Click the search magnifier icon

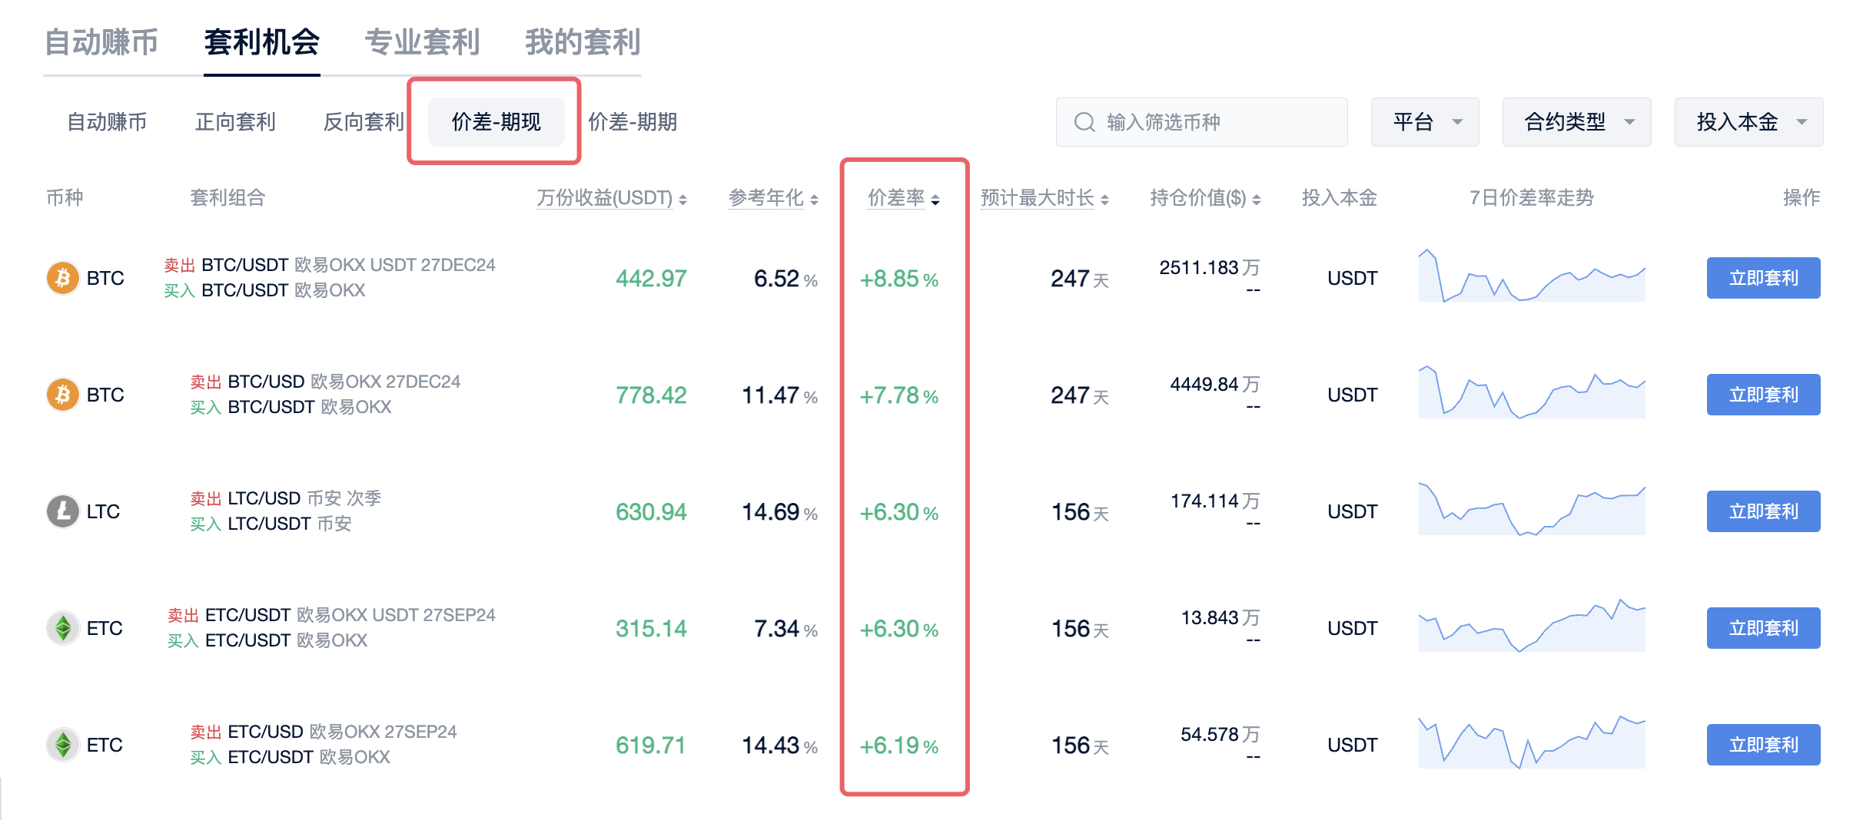(x=1084, y=122)
